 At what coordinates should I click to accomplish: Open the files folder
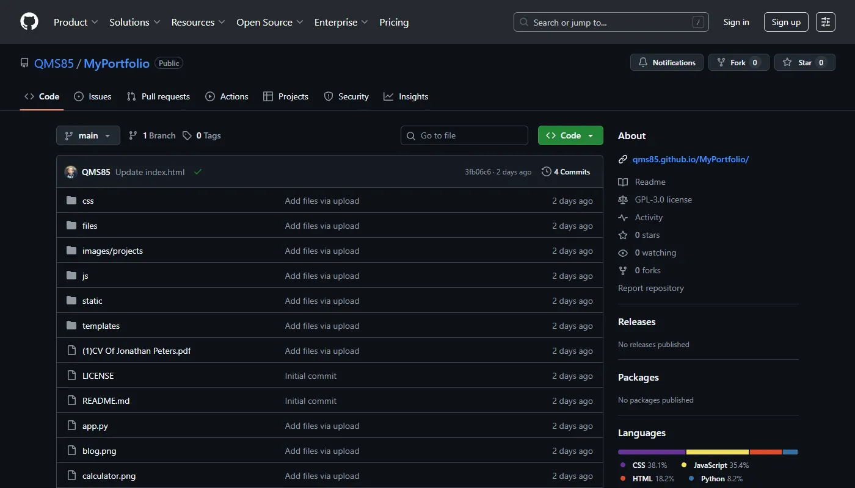click(90, 226)
